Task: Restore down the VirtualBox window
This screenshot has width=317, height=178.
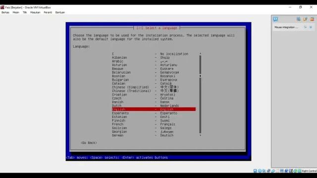Action: [301, 7]
